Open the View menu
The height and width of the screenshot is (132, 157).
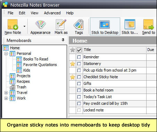(34, 13)
